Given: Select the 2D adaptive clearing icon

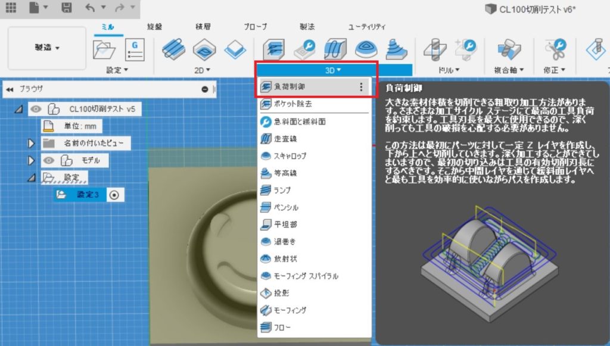Looking at the screenshot, I should (x=173, y=49).
